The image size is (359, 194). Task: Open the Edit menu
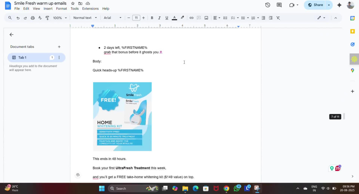(26, 9)
